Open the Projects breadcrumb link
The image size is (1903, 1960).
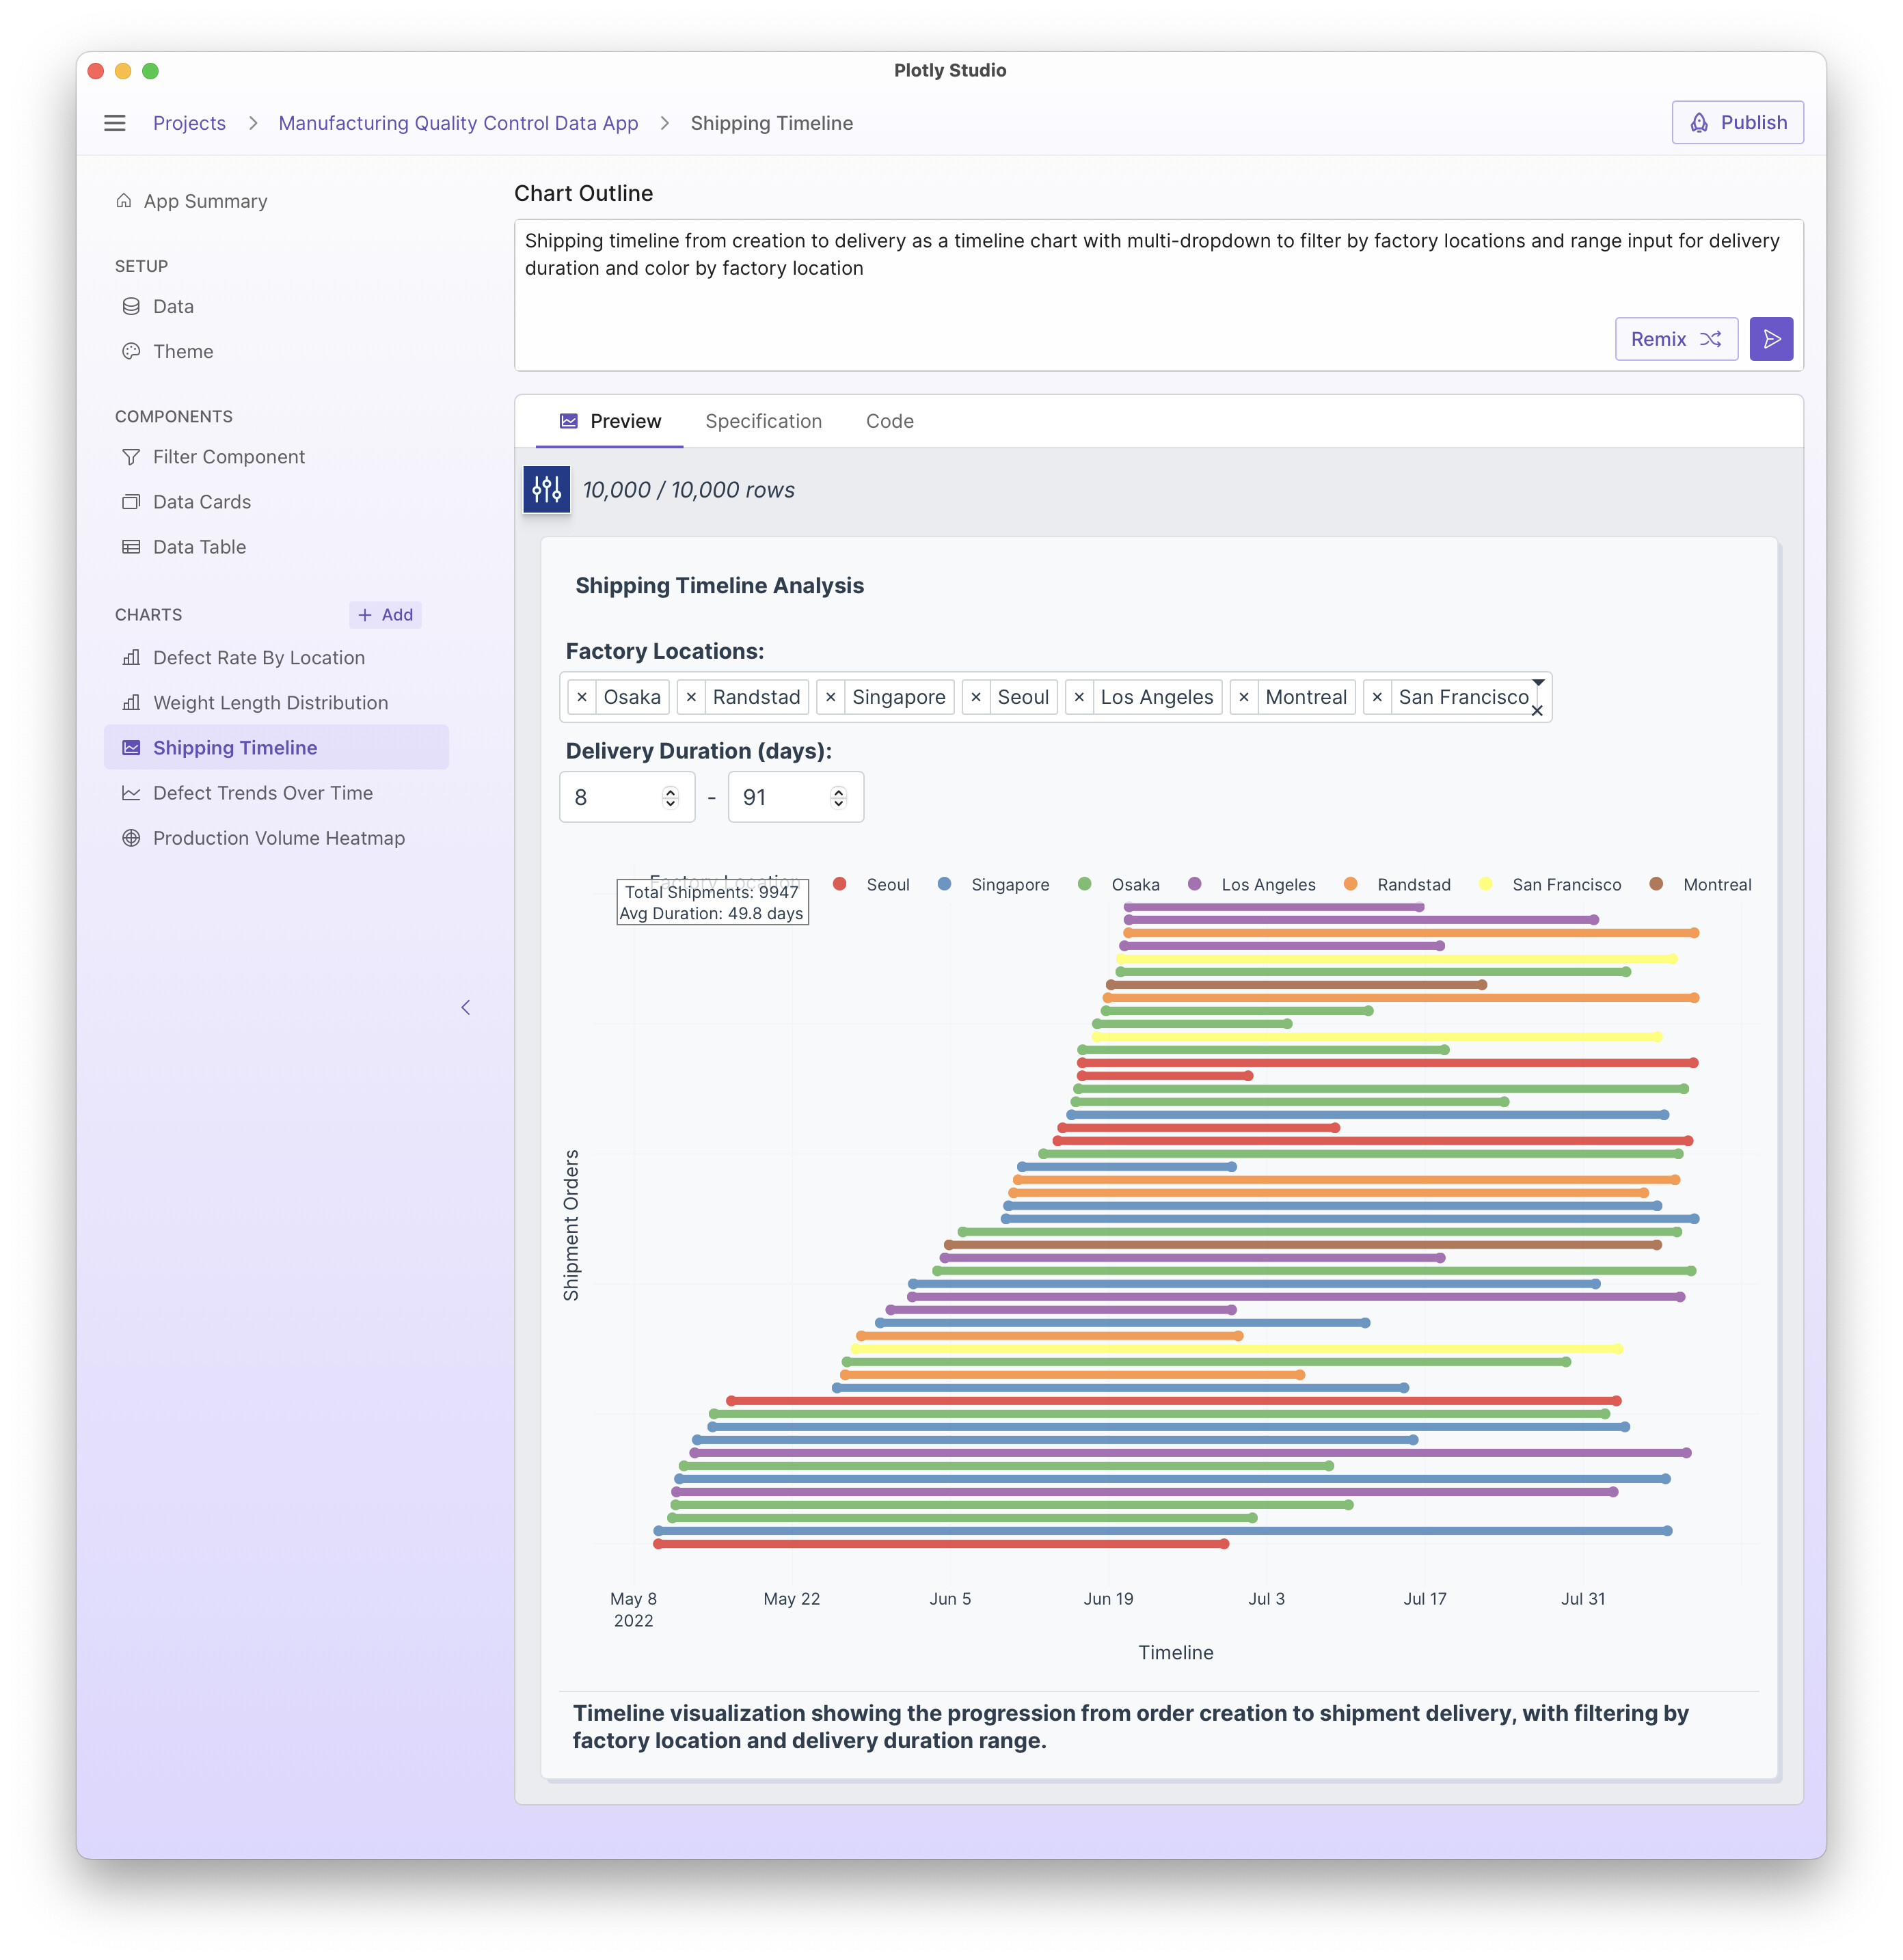(x=190, y=123)
